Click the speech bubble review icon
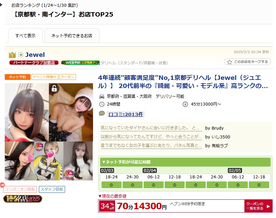This screenshot has height=218, width=276. (102, 113)
